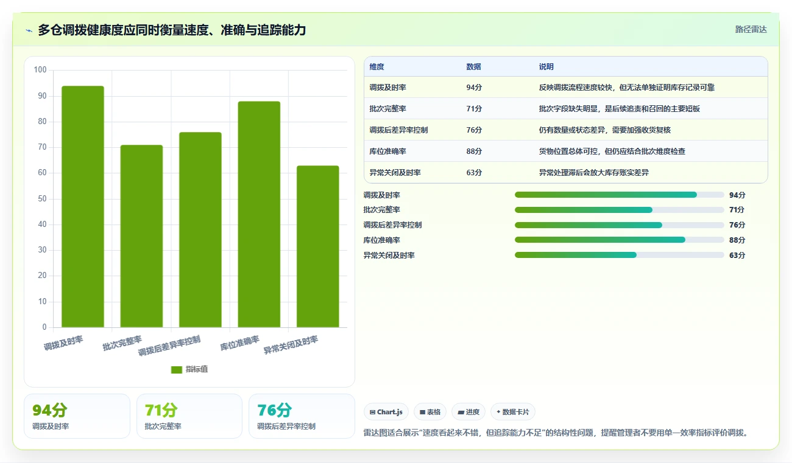Click the 说明 column header
Image resolution: width=792 pixels, height=463 pixels.
[546, 67]
